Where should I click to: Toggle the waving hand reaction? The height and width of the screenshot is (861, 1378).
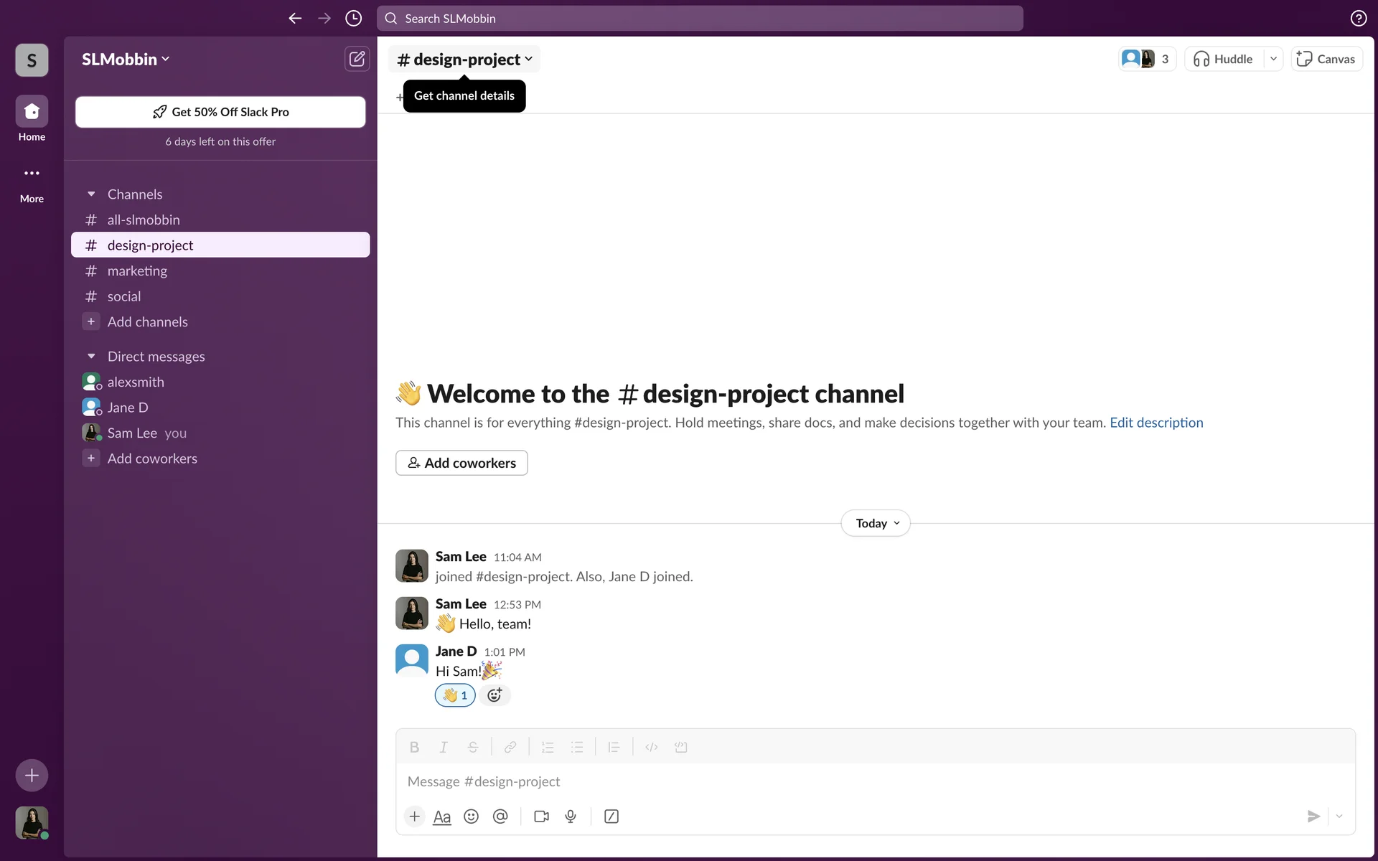(x=455, y=695)
